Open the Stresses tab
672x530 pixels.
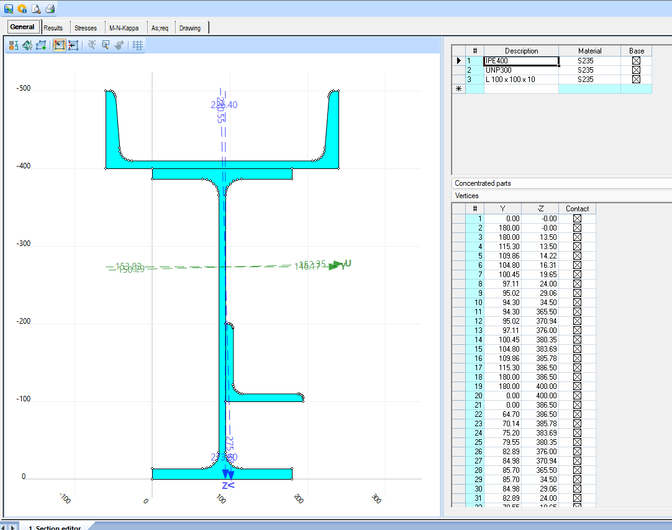coord(86,28)
